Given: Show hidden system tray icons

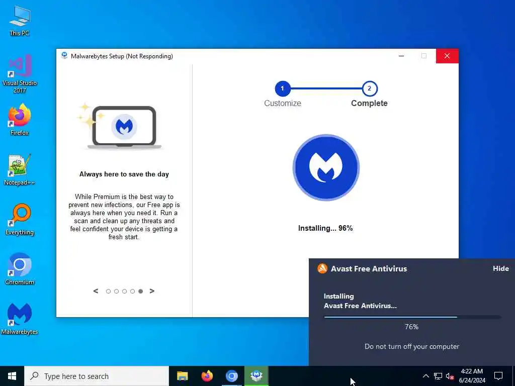Looking at the screenshot, I should 425,376.
